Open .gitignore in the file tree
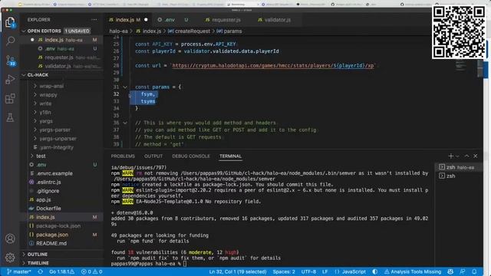Image resolution: width=491 pixels, height=276 pixels. (x=48, y=191)
